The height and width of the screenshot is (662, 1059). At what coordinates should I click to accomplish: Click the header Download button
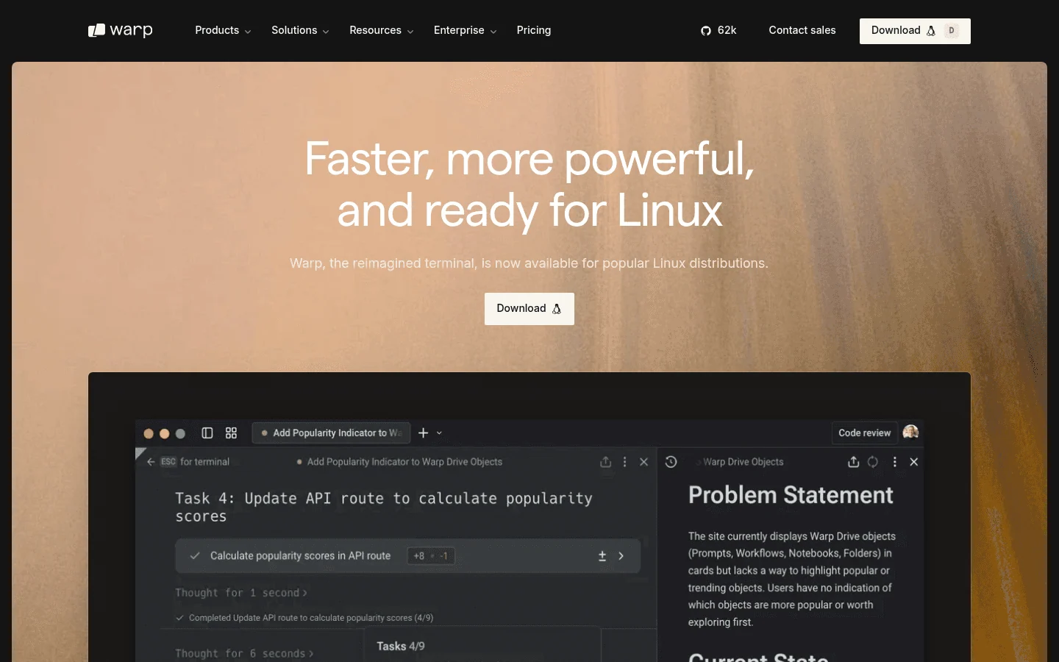coord(915,31)
